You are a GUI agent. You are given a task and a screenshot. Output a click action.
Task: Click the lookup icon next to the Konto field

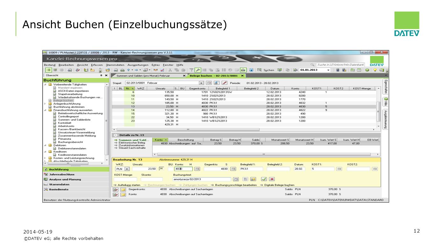[197, 169]
